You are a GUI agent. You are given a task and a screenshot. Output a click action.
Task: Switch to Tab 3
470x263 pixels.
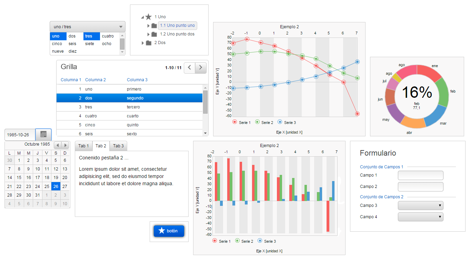pyautogui.click(x=118, y=146)
